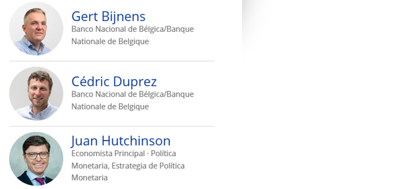This screenshot has height=189, width=409.
Task: Select Juan Hutchinson's portrait photo
Action: tap(36, 158)
